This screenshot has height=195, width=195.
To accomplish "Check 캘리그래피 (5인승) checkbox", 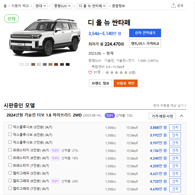I will [10, 173].
